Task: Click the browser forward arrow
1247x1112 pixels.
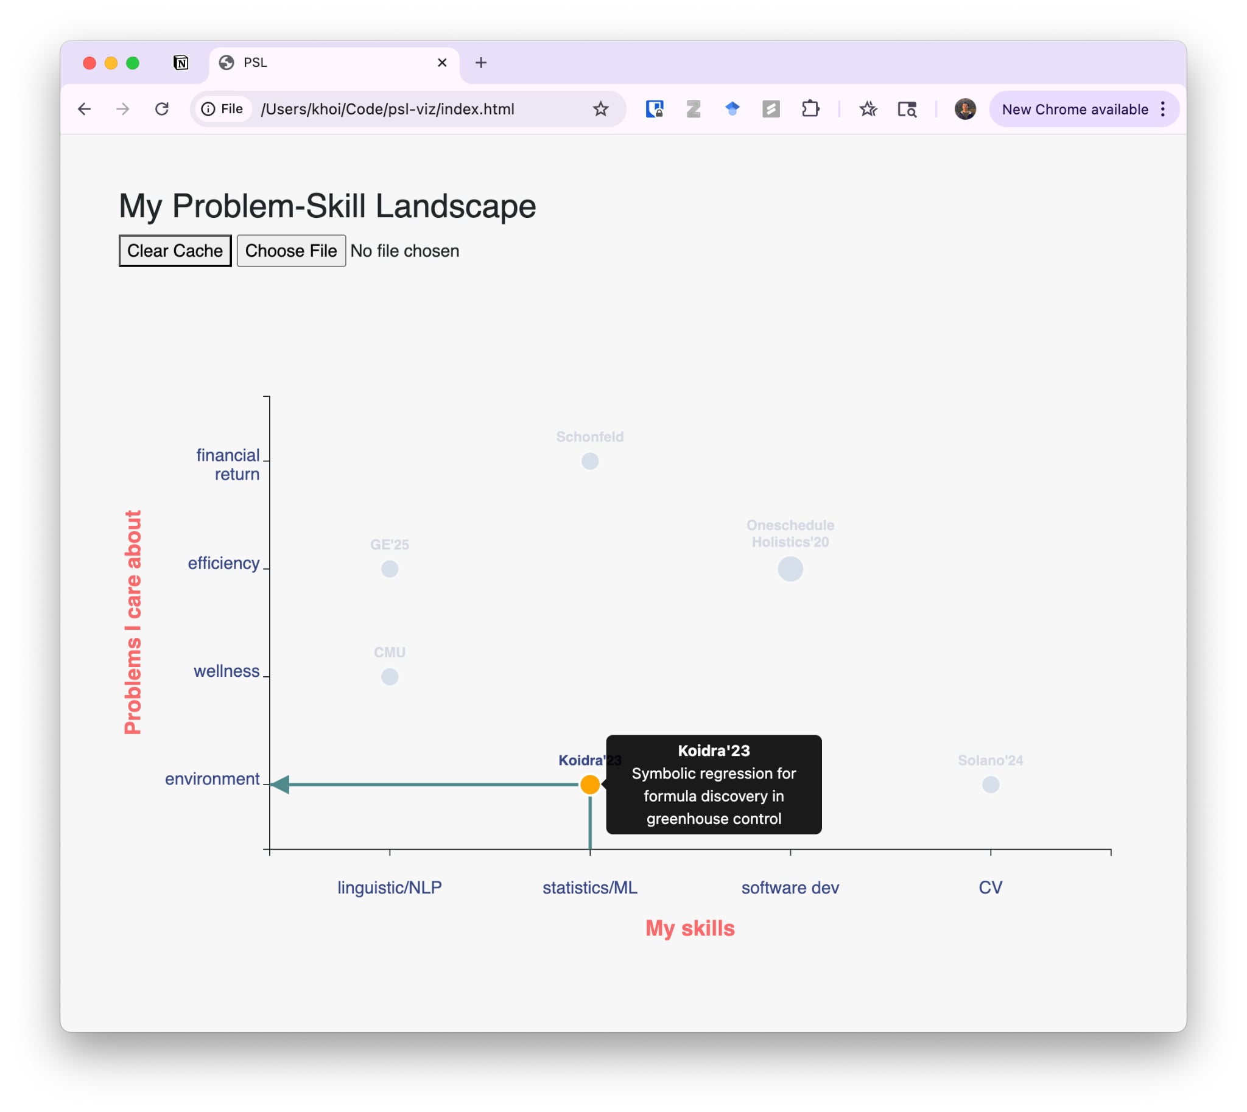Action: [123, 110]
